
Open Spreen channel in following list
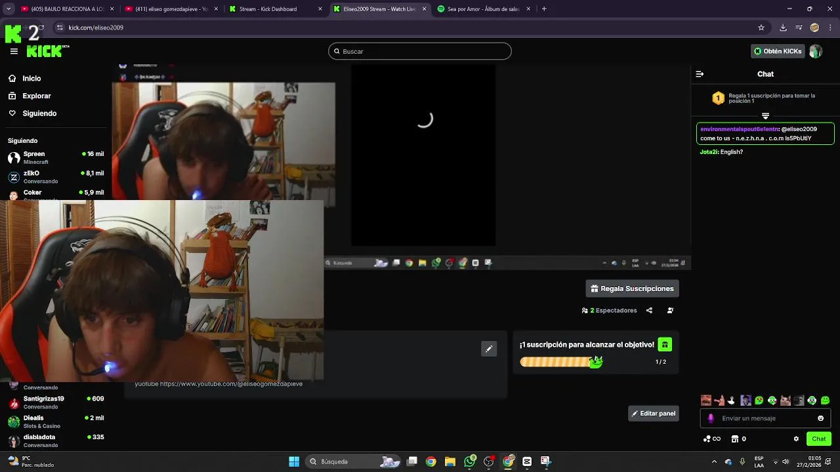point(56,157)
